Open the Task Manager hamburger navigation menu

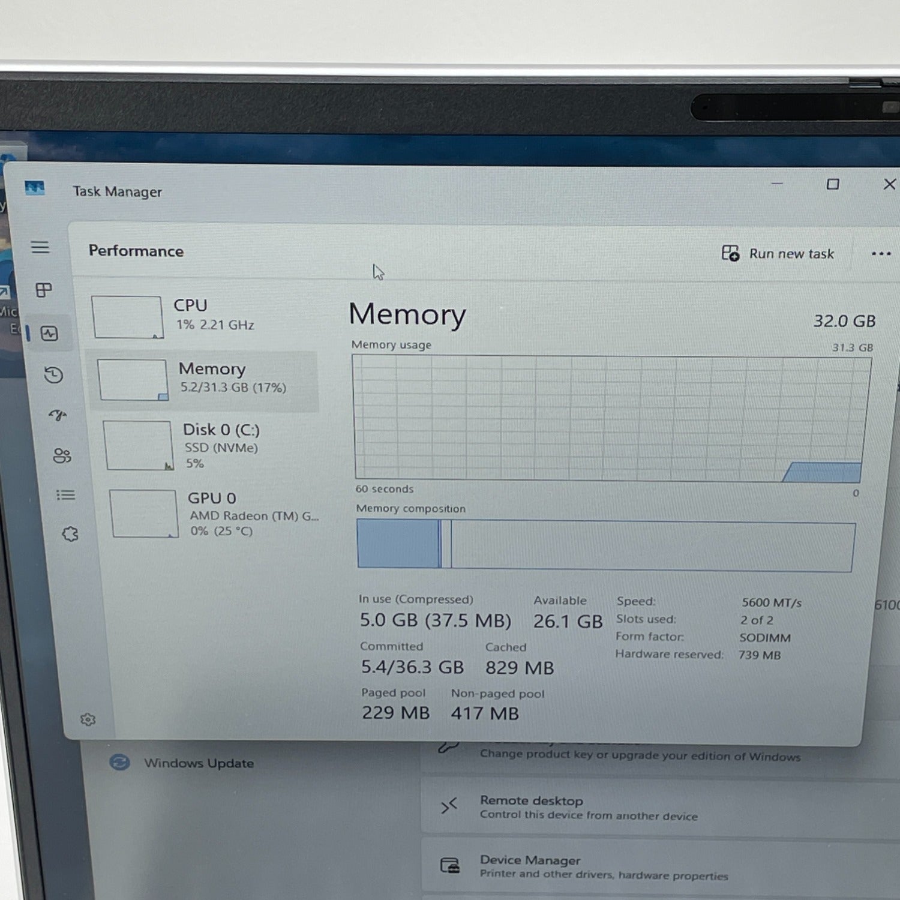[x=40, y=247]
